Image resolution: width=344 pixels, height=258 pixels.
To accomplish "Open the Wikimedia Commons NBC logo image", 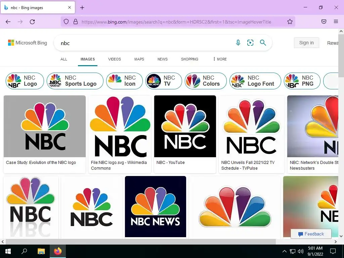I will [x=120, y=126].
